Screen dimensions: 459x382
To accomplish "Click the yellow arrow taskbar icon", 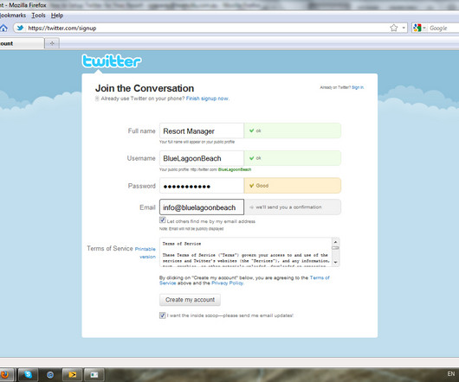I will point(72,374).
